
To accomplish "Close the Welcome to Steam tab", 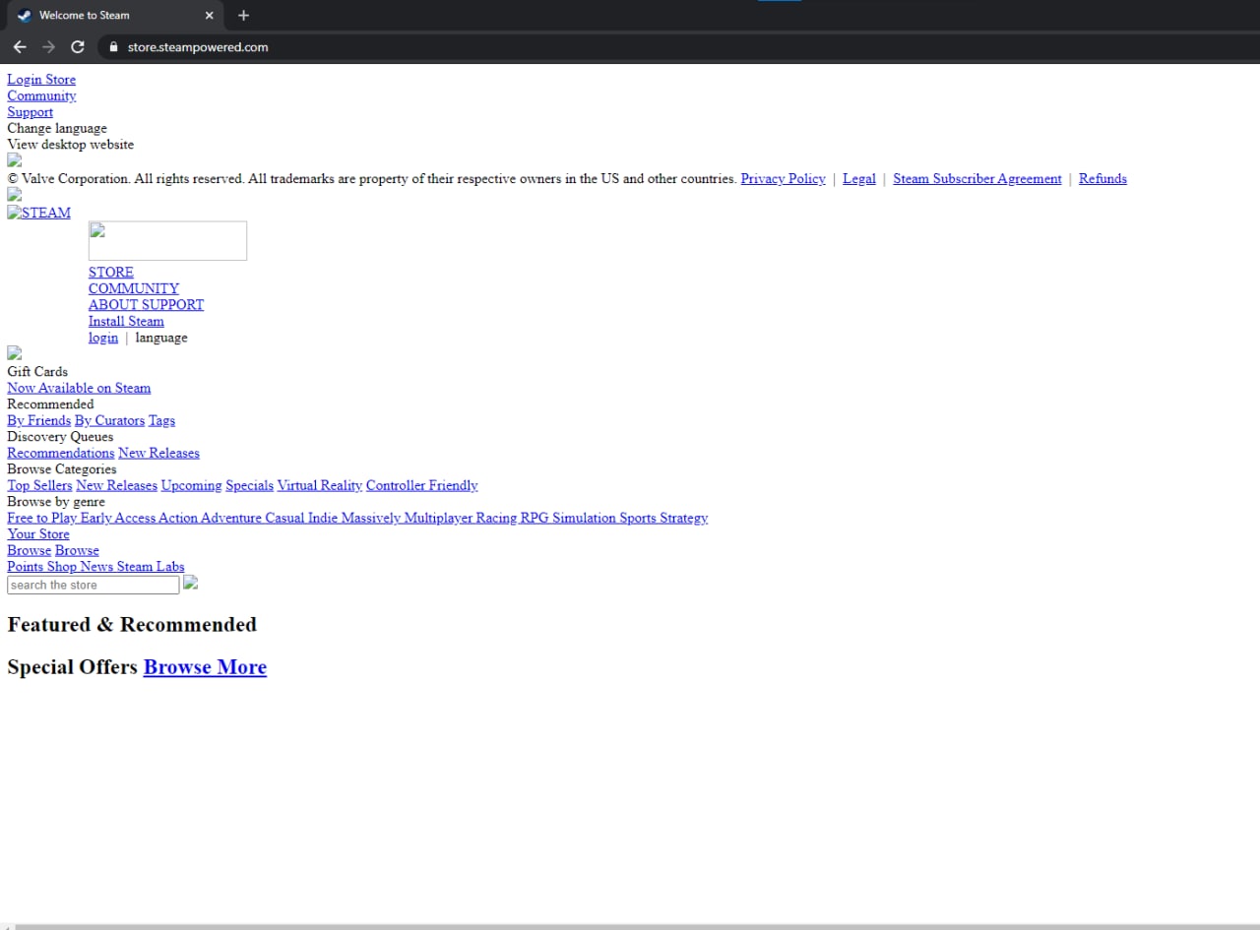I will pos(209,15).
